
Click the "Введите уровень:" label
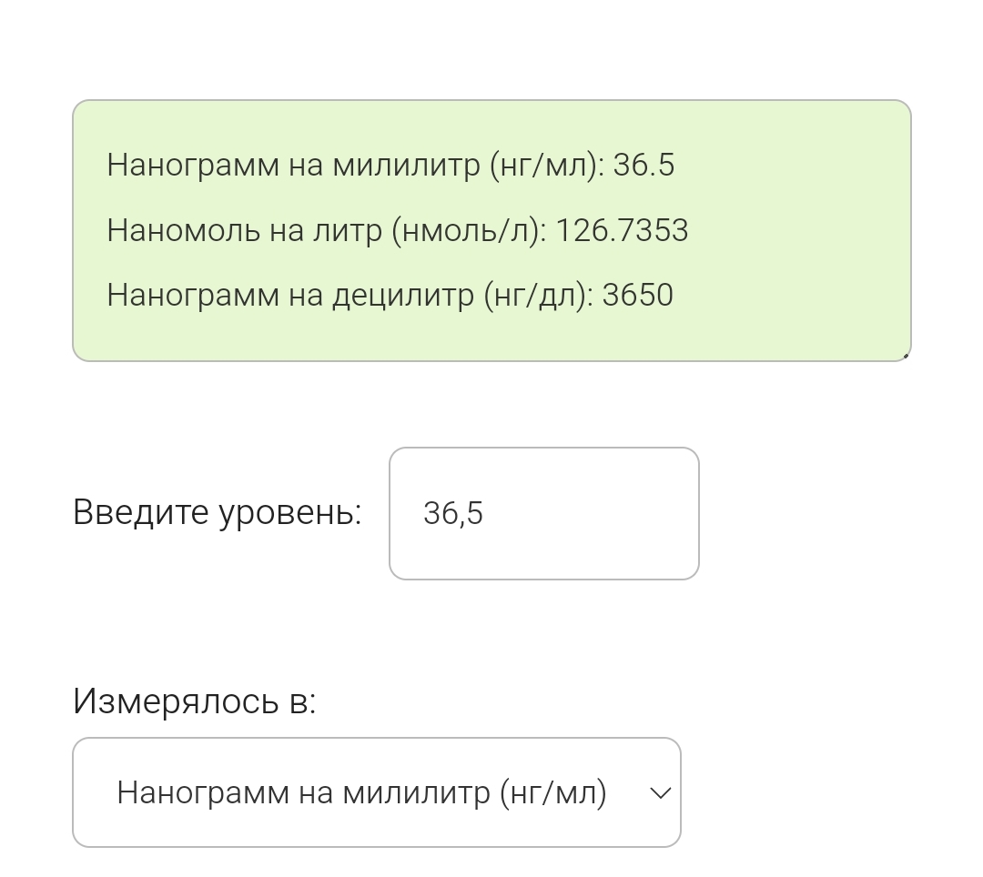(x=217, y=513)
